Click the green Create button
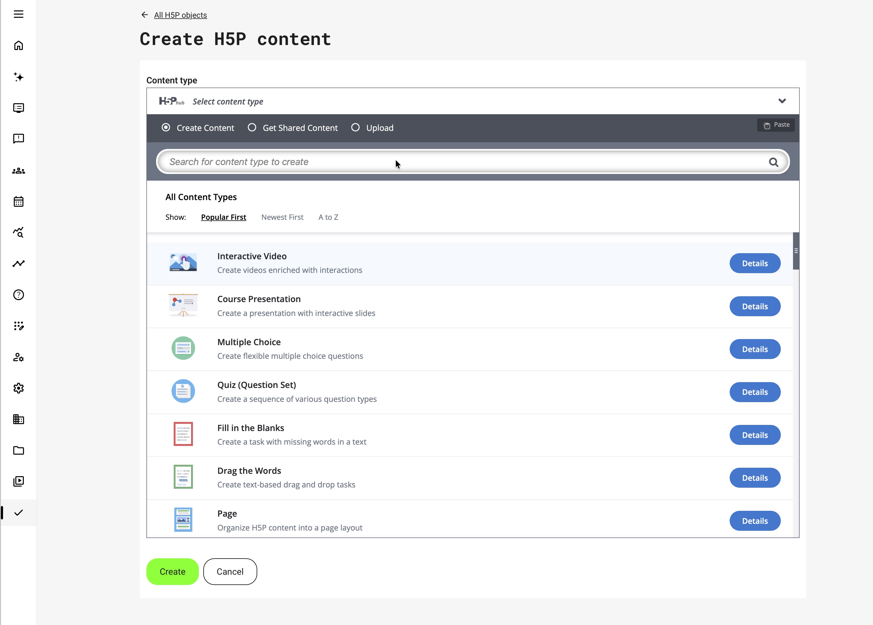Image resolution: width=873 pixels, height=625 pixels. 172,572
